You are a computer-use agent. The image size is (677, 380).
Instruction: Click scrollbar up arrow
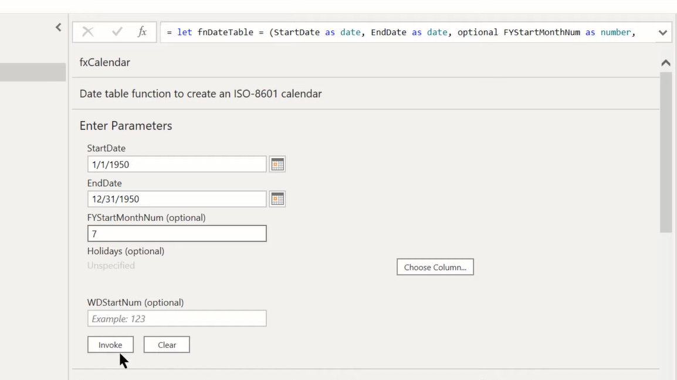pyautogui.click(x=666, y=63)
